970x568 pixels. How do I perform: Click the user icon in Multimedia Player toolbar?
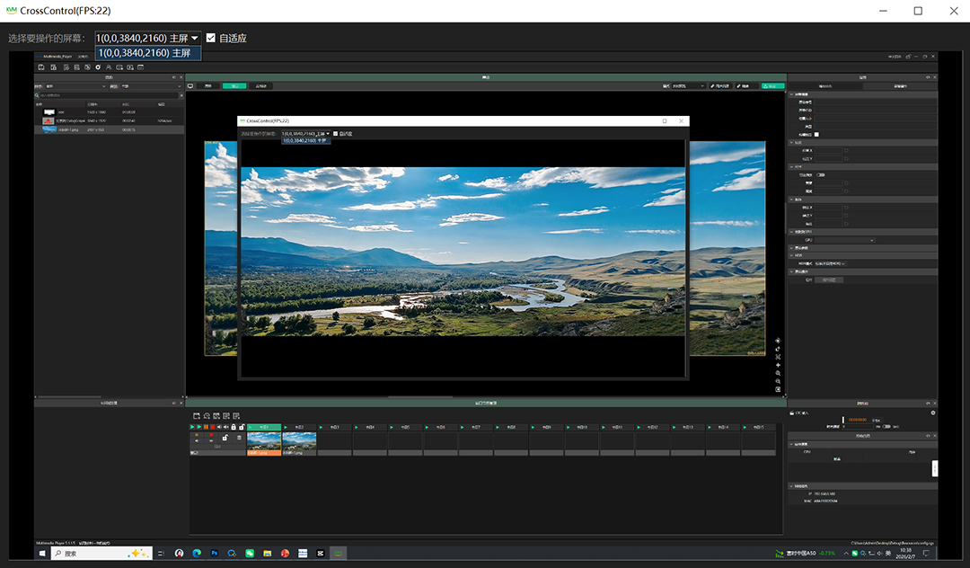[109, 67]
